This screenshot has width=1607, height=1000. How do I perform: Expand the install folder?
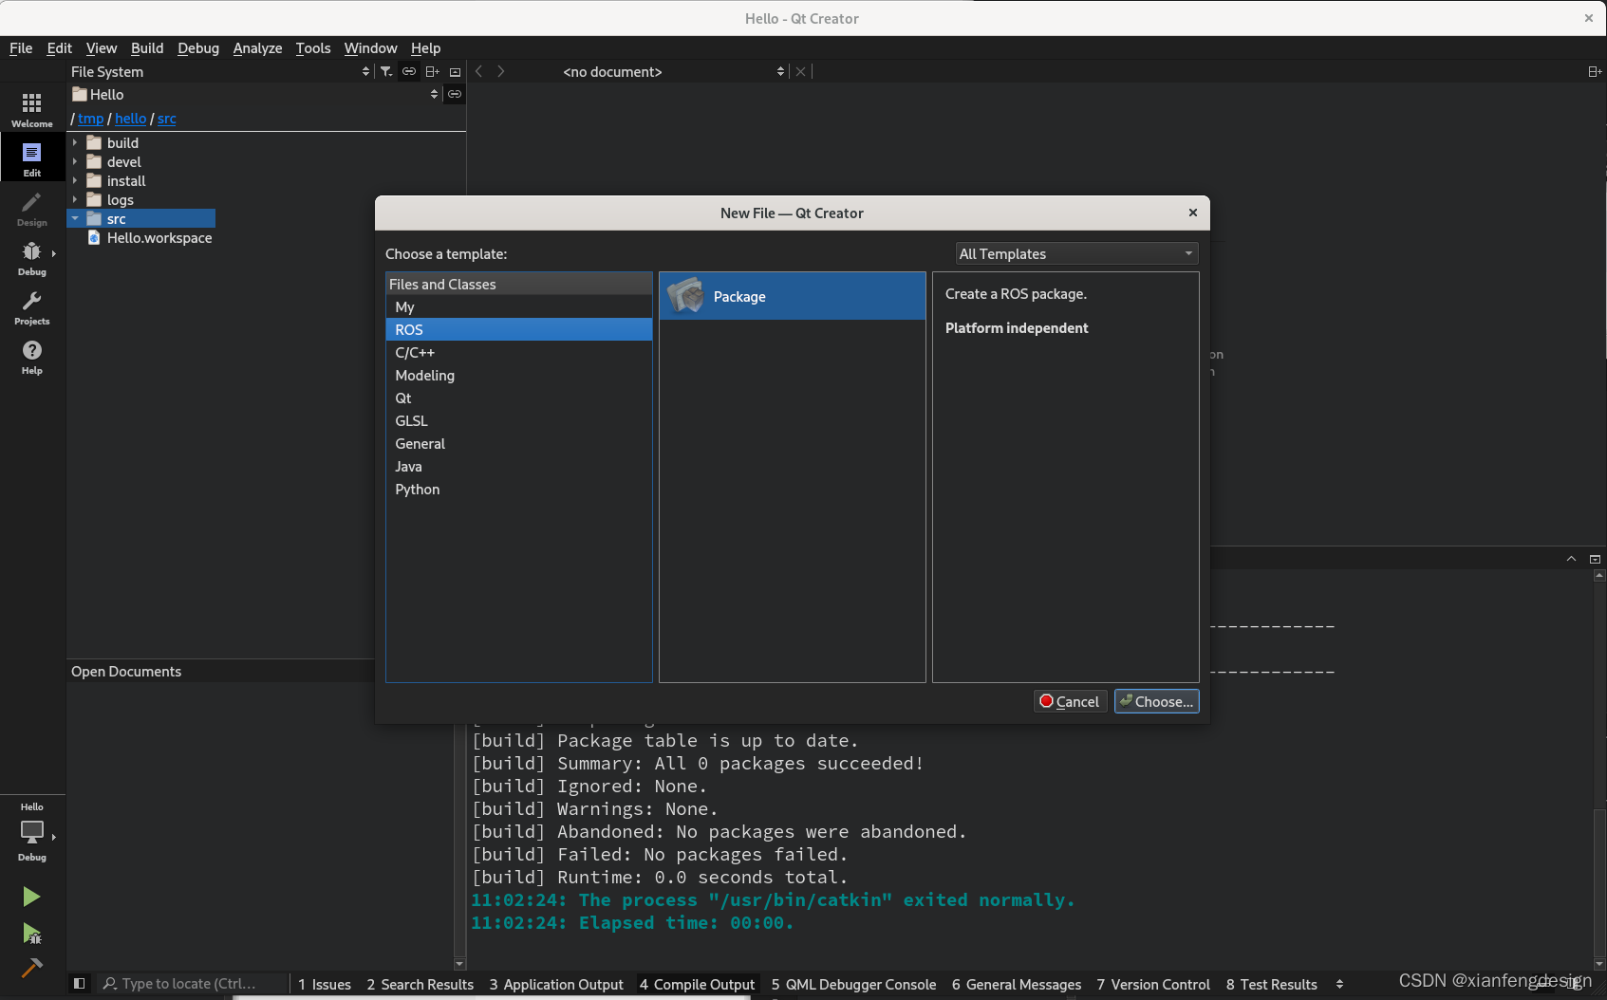[x=75, y=180]
